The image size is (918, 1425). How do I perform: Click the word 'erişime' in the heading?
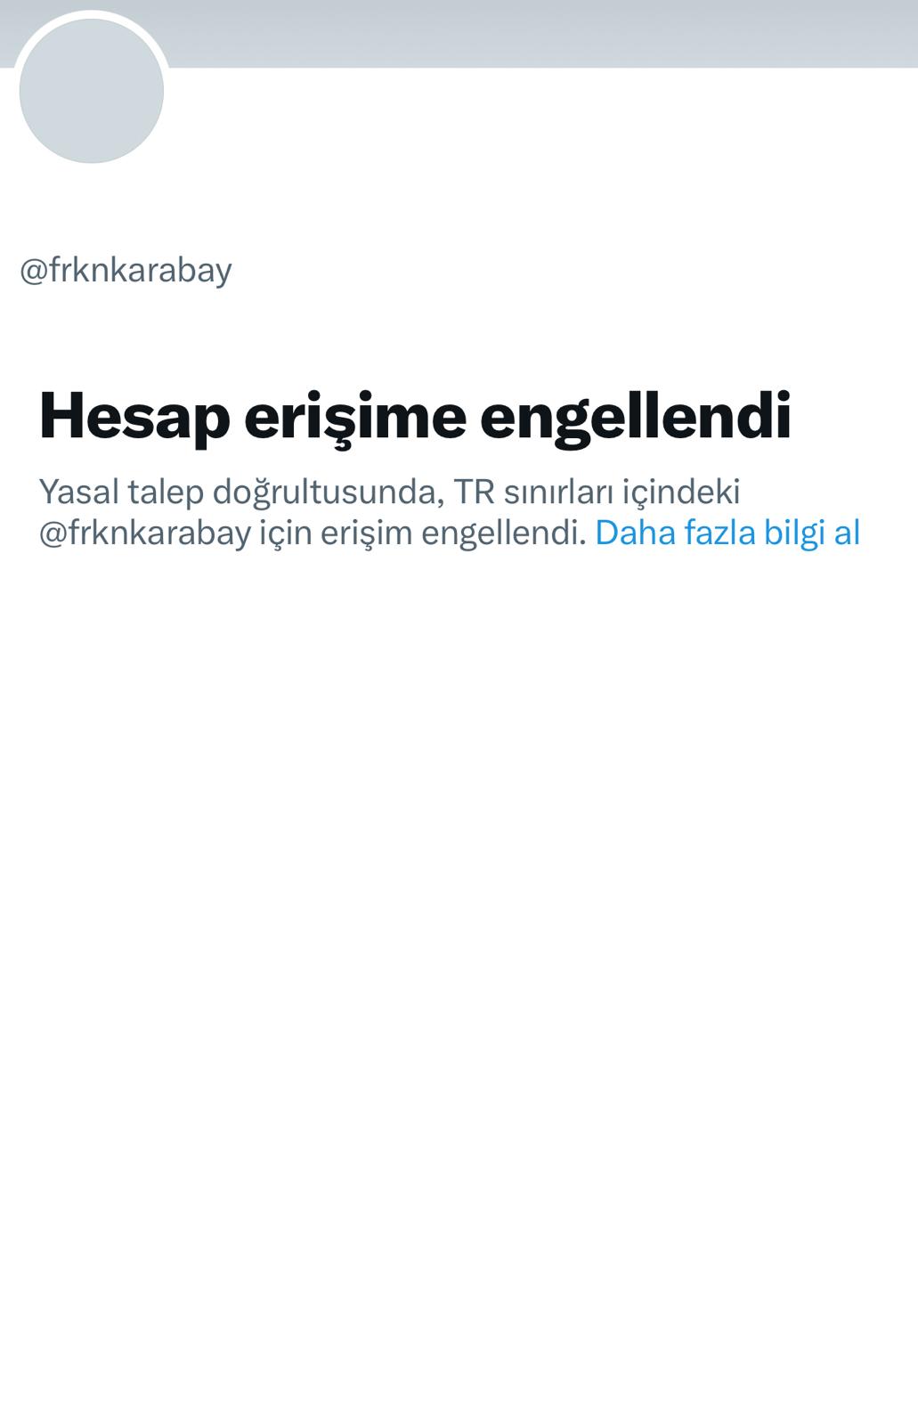coord(355,416)
